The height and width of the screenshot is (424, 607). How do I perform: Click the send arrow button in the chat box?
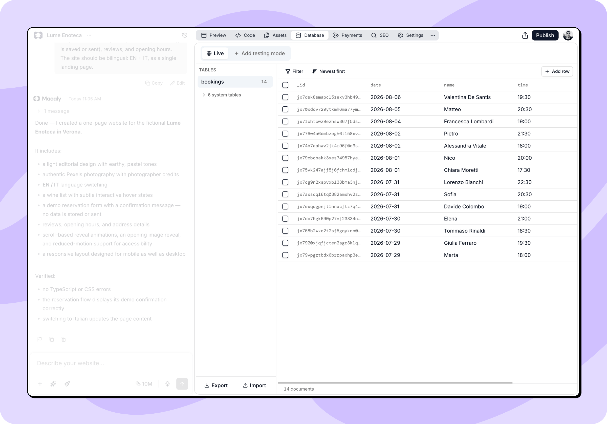[182, 384]
